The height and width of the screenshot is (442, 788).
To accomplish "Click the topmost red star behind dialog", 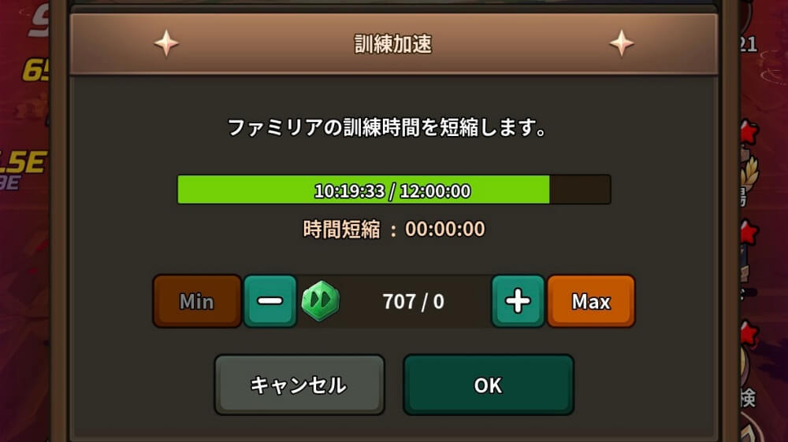I will click(x=749, y=131).
